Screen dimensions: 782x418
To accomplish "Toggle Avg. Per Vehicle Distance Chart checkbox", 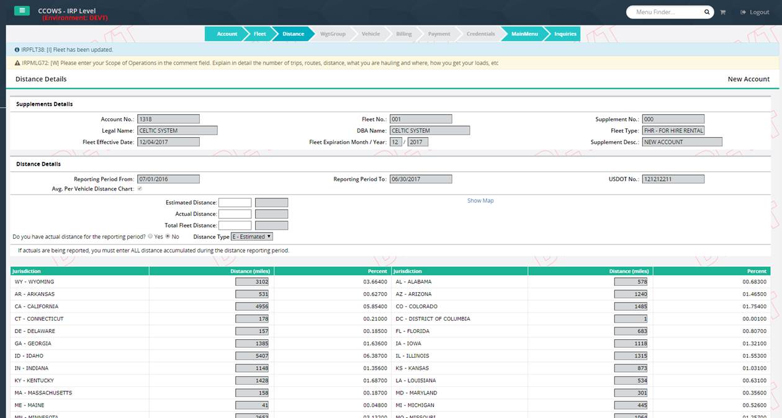I will pos(140,189).
